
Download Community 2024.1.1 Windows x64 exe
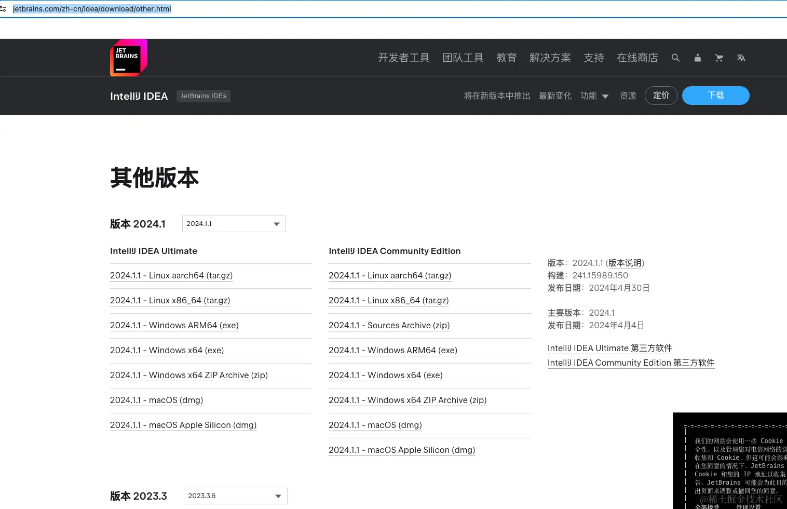pos(386,376)
